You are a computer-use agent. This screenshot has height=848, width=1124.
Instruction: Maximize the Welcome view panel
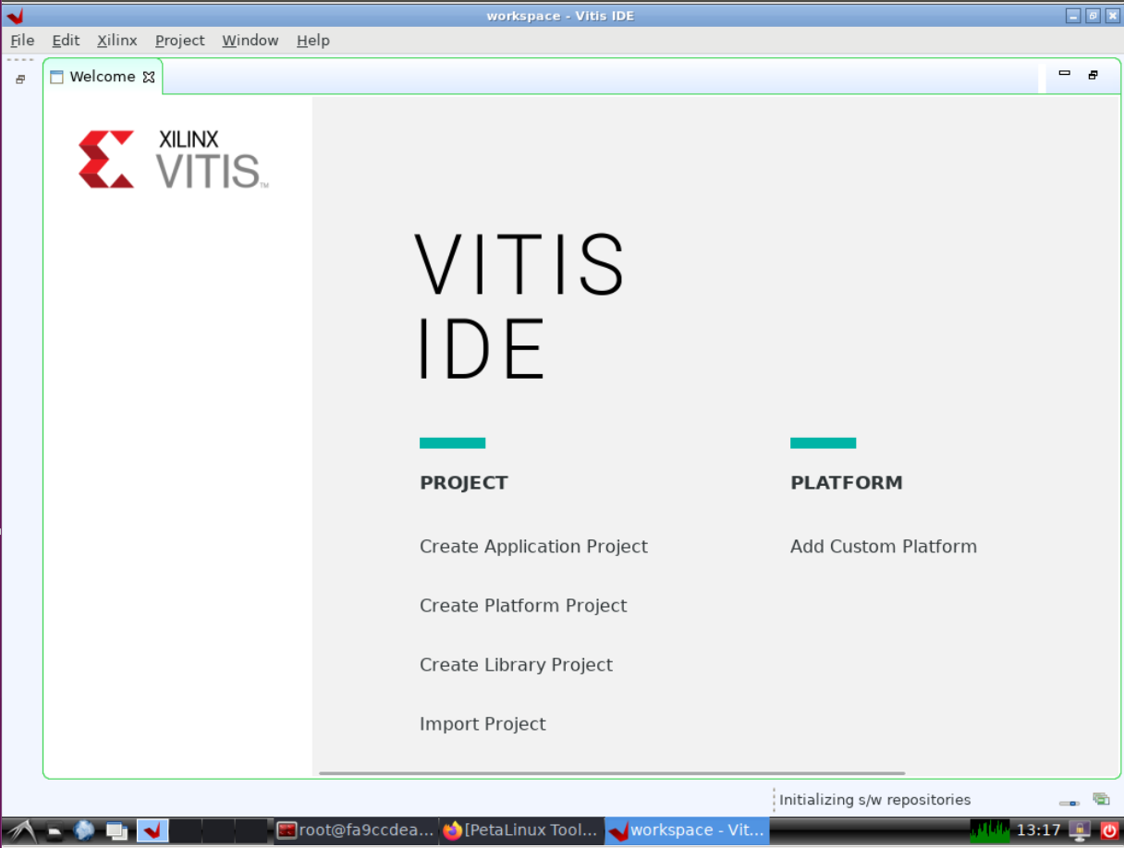[1093, 75]
